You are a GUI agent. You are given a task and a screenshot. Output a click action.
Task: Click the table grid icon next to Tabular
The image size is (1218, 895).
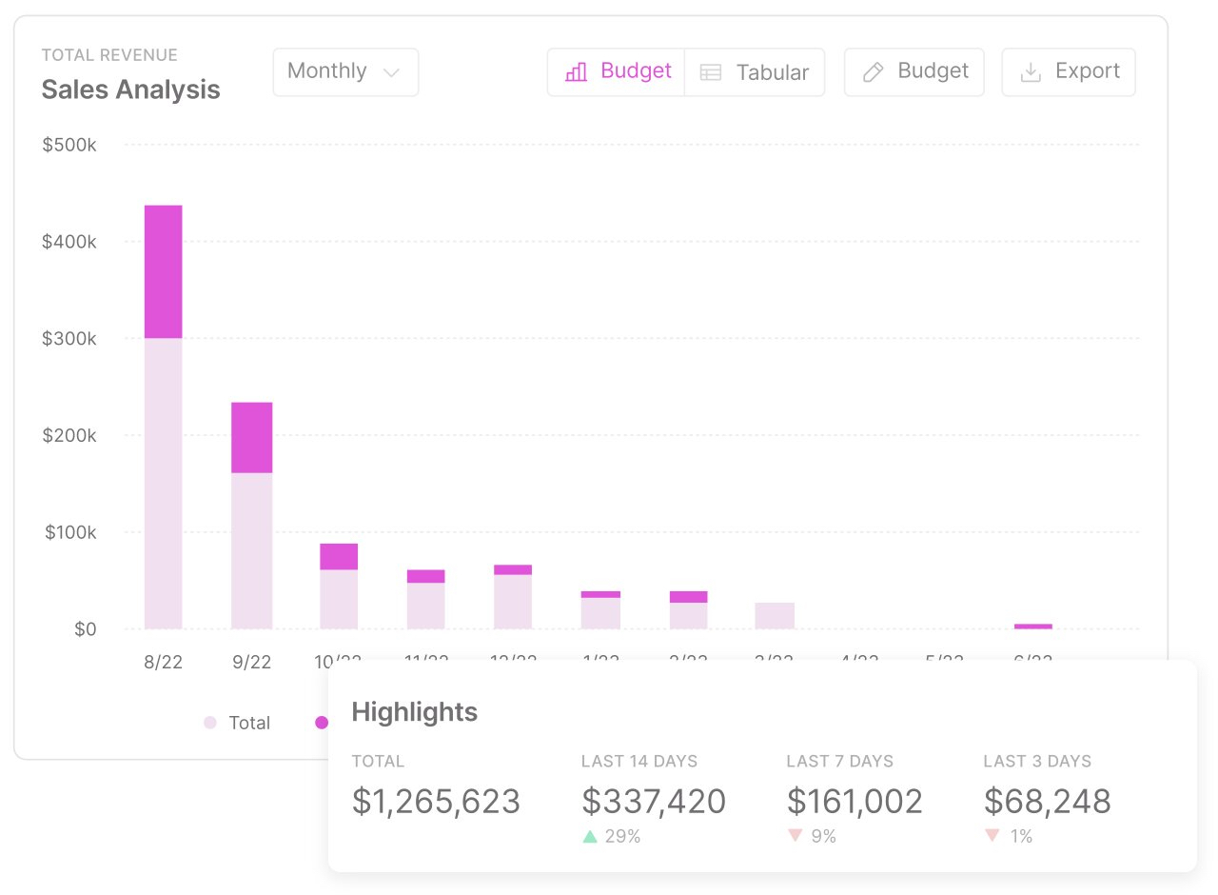711,71
